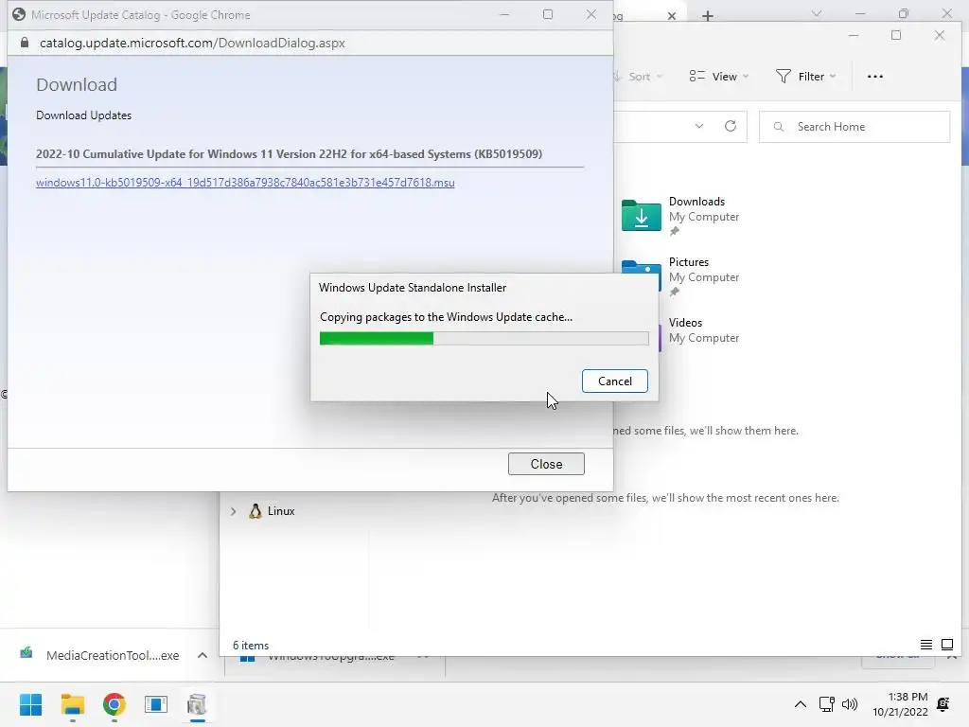969x727 pixels.
Task: Open the Downloads folder icon
Action: tap(641, 215)
